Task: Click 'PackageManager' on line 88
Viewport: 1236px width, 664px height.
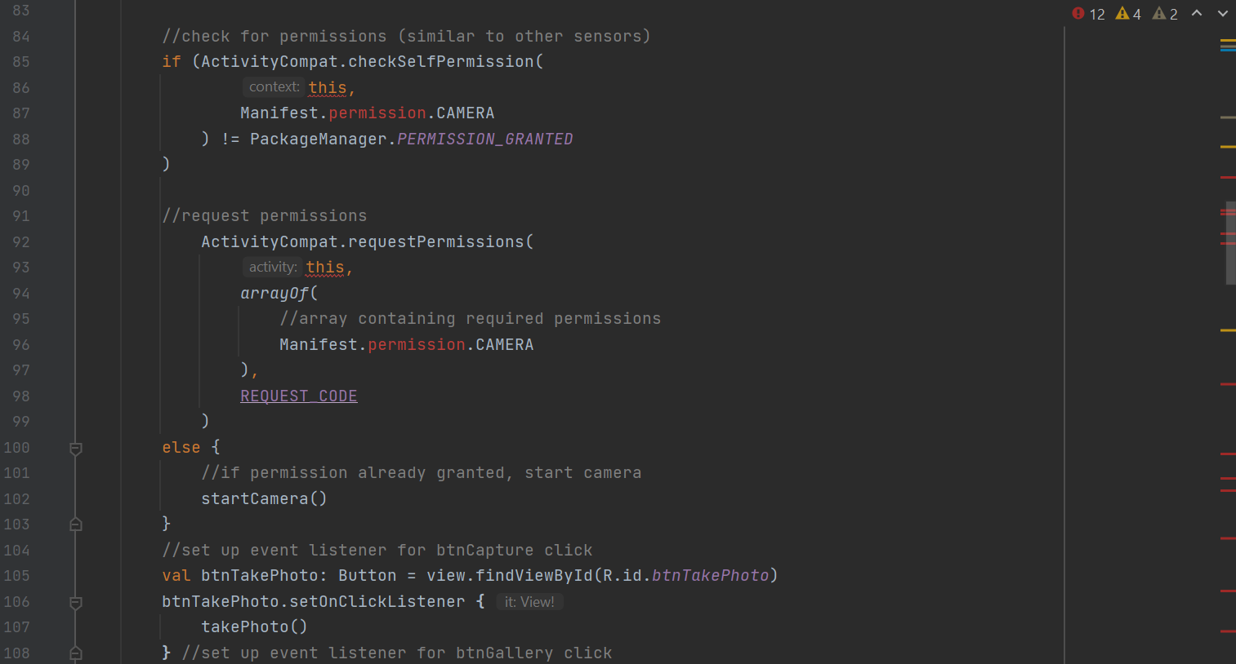Action: 319,139
